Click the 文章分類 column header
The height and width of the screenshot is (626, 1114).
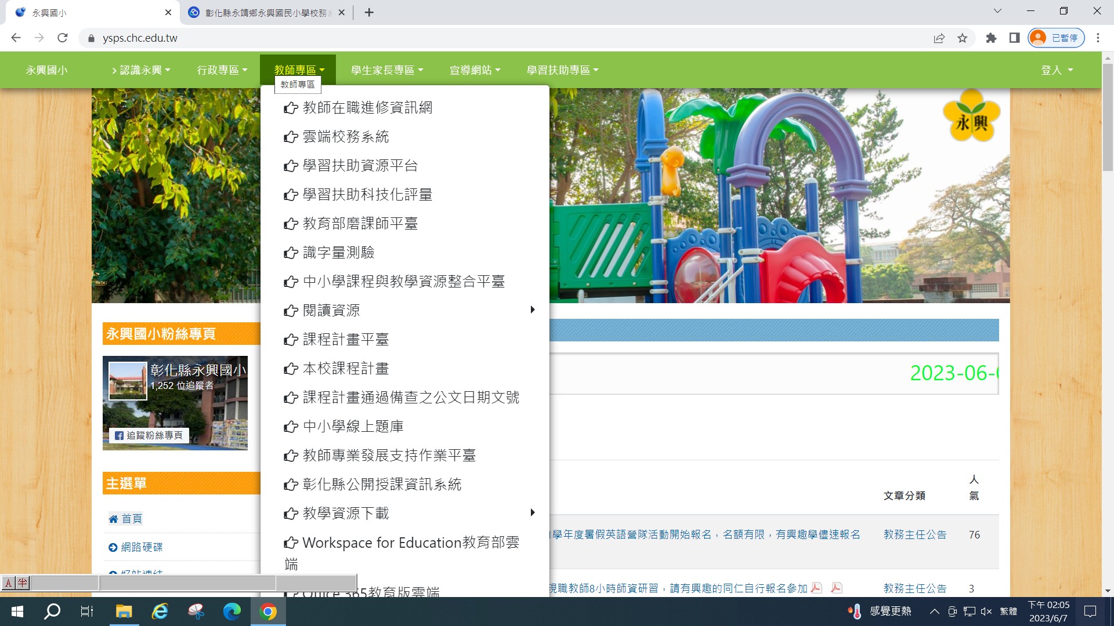[x=905, y=496]
